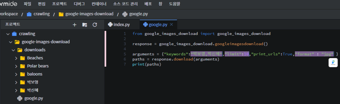
Task: Add new file with plus icon
Action: (75, 25)
